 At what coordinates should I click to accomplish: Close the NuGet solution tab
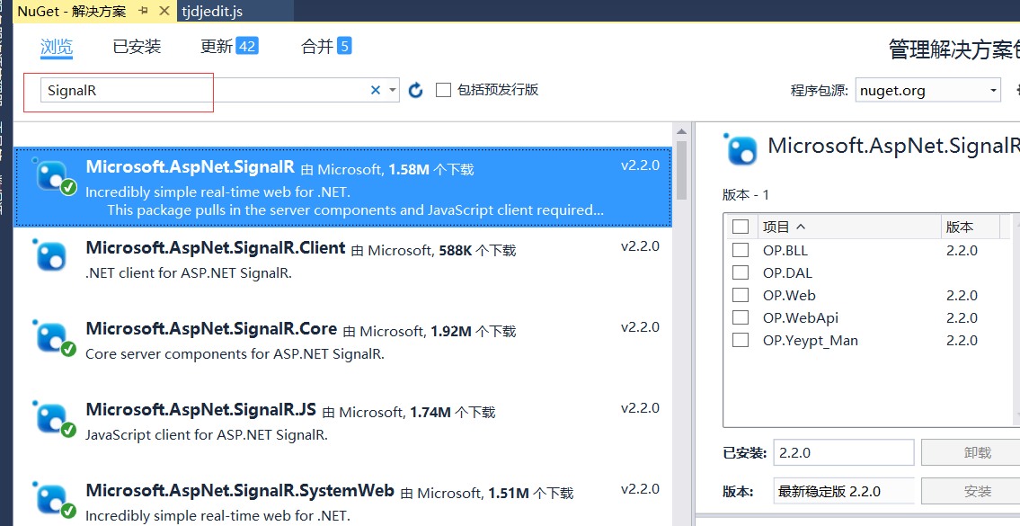pyautogui.click(x=164, y=11)
